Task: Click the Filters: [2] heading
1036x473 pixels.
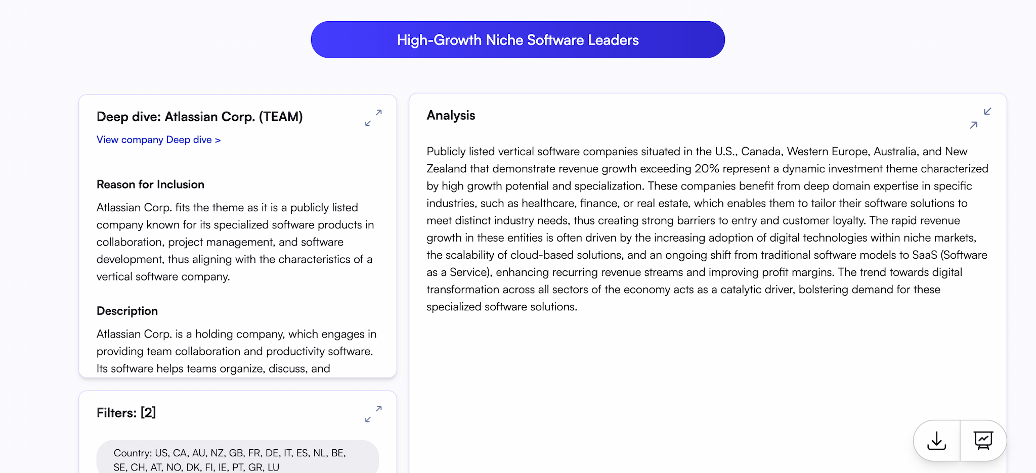Action: 126,413
